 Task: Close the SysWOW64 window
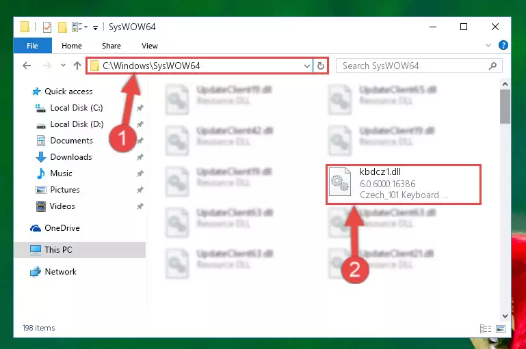click(x=495, y=27)
